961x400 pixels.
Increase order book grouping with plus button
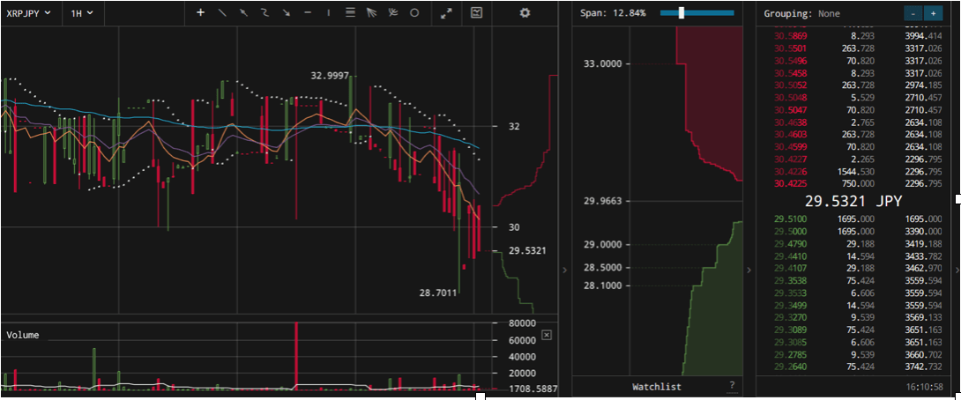[x=934, y=13]
